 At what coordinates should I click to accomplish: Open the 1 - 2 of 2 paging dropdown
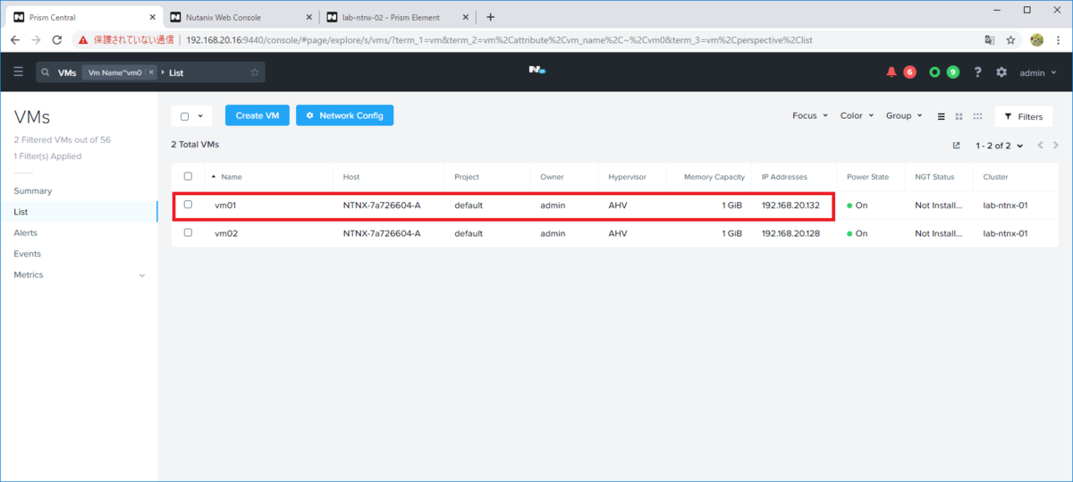pos(999,146)
